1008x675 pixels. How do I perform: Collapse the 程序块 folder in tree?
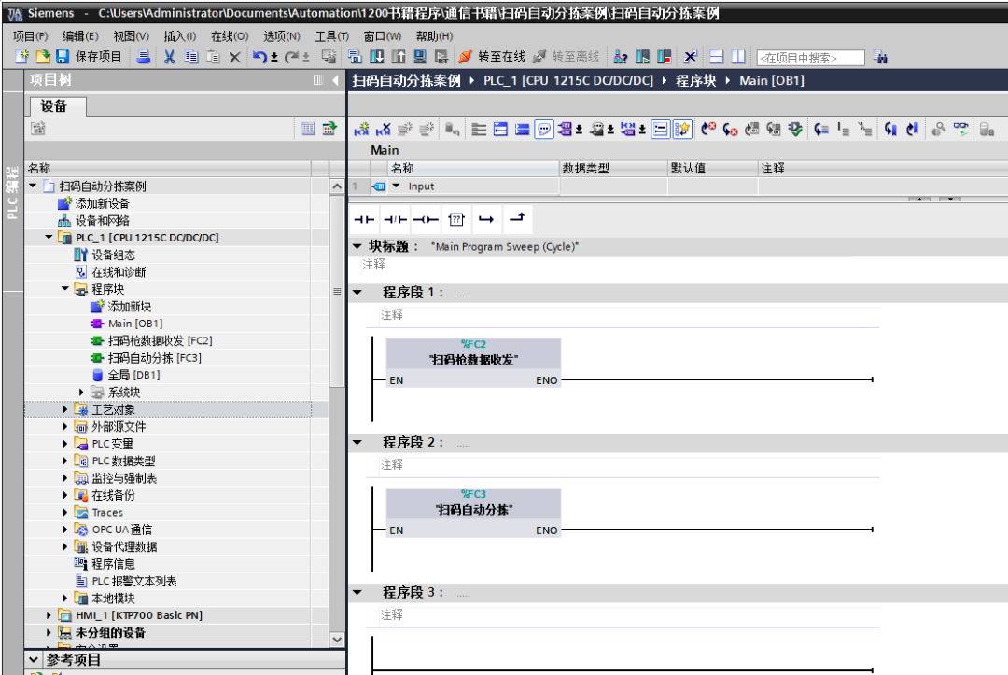65,289
